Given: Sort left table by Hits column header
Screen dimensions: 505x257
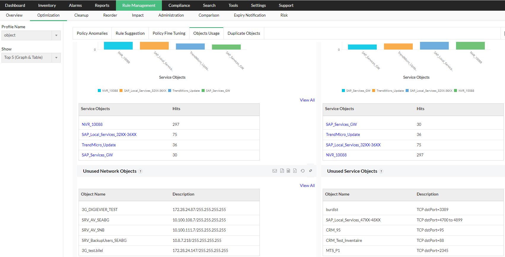Looking at the screenshot, I should coord(176,109).
